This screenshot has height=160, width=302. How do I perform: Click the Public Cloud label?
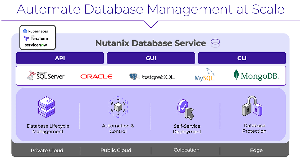[116, 150]
